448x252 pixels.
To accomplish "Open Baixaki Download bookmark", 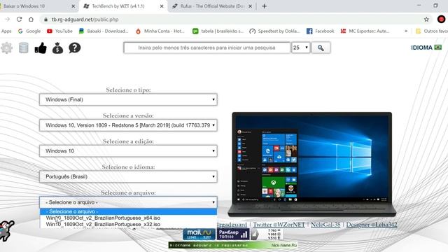I will pos(104,31).
